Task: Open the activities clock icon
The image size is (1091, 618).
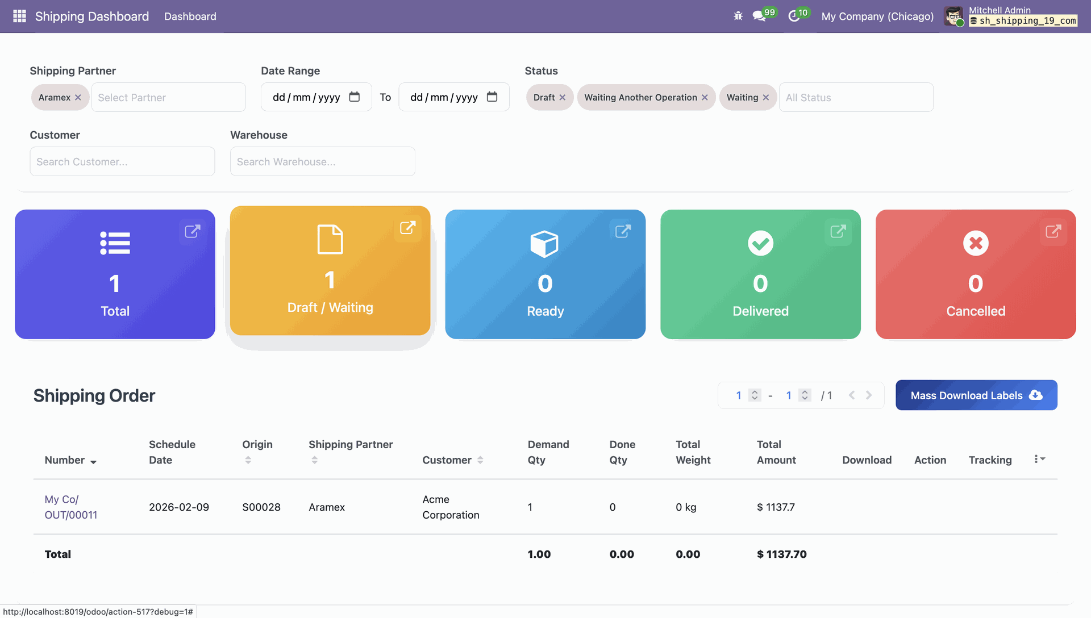Action: tap(794, 16)
